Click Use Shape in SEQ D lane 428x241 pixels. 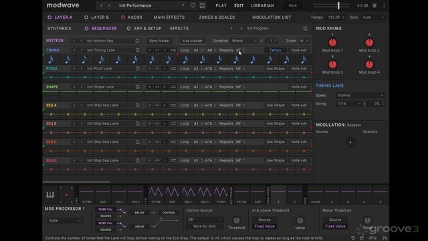coord(275,161)
